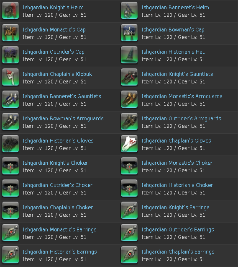Open the Ishgardian Chaplain's Klobuk icon
The image size is (238, 267).
pos(10,77)
